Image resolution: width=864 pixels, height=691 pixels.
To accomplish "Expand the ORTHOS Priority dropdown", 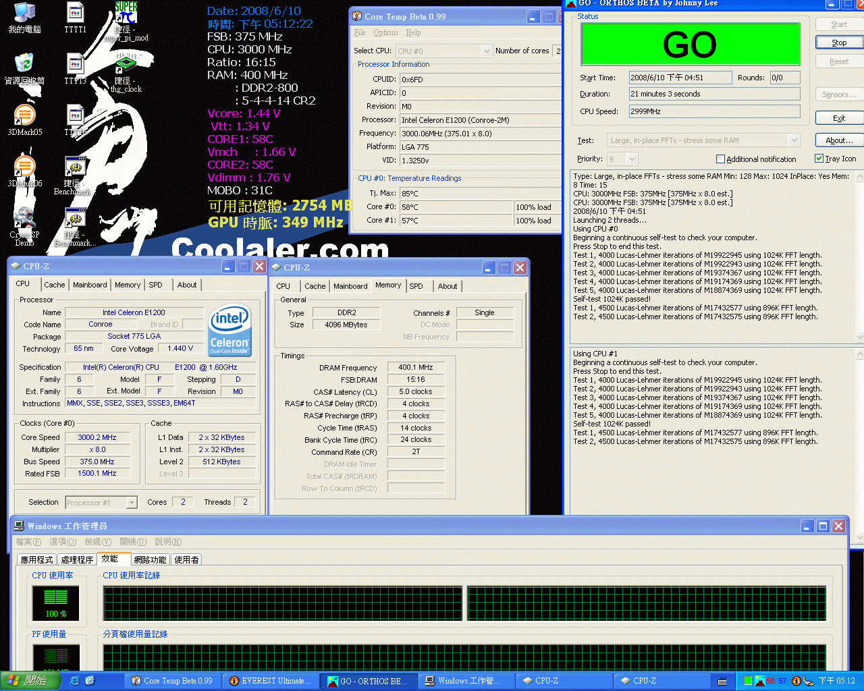I will (632, 159).
